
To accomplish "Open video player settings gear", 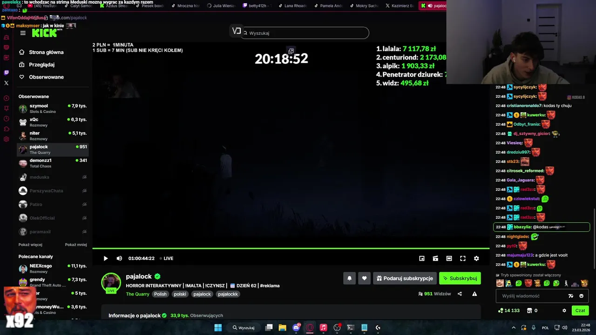I will click(476, 258).
